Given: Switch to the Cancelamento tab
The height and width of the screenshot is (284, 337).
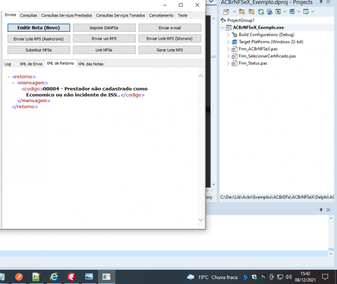Looking at the screenshot, I should (x=161, y=15).
